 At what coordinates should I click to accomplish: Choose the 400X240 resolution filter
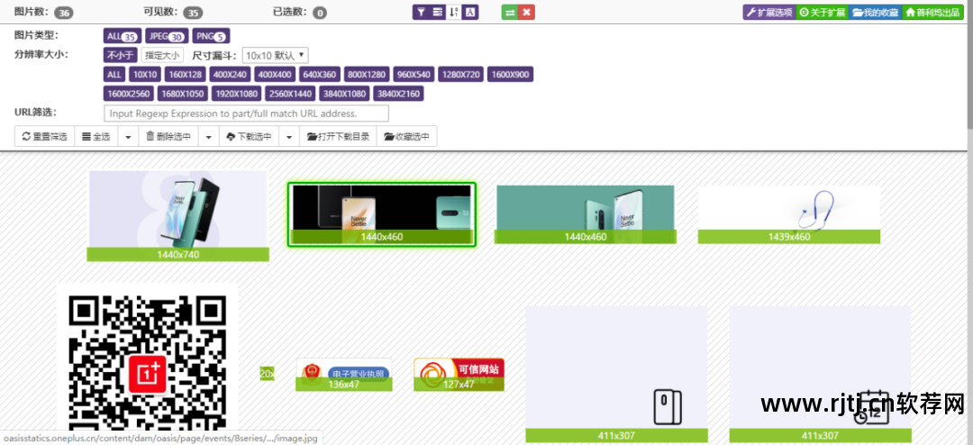(230, 75)
